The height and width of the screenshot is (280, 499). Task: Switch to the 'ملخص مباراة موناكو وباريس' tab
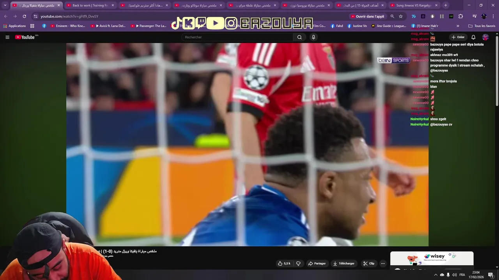(198, 5)
